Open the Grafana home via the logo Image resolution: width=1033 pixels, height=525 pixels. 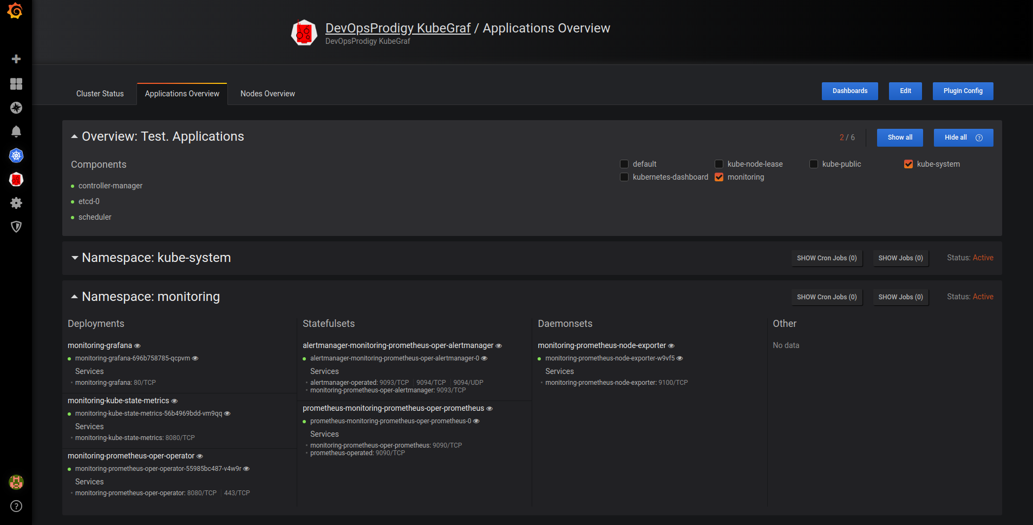pos(16,11)
